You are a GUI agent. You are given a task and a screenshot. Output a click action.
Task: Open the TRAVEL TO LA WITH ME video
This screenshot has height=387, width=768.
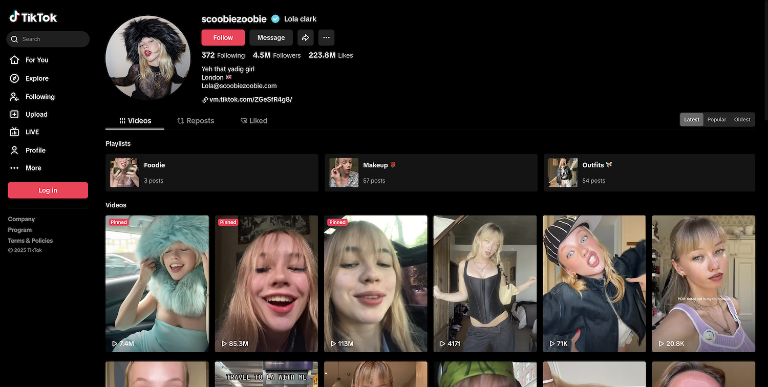266,374
